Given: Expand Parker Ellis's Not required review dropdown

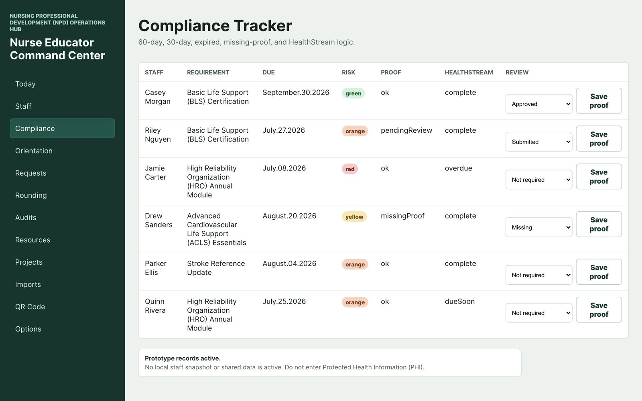Looking at the screenshot, I should 539,275.
